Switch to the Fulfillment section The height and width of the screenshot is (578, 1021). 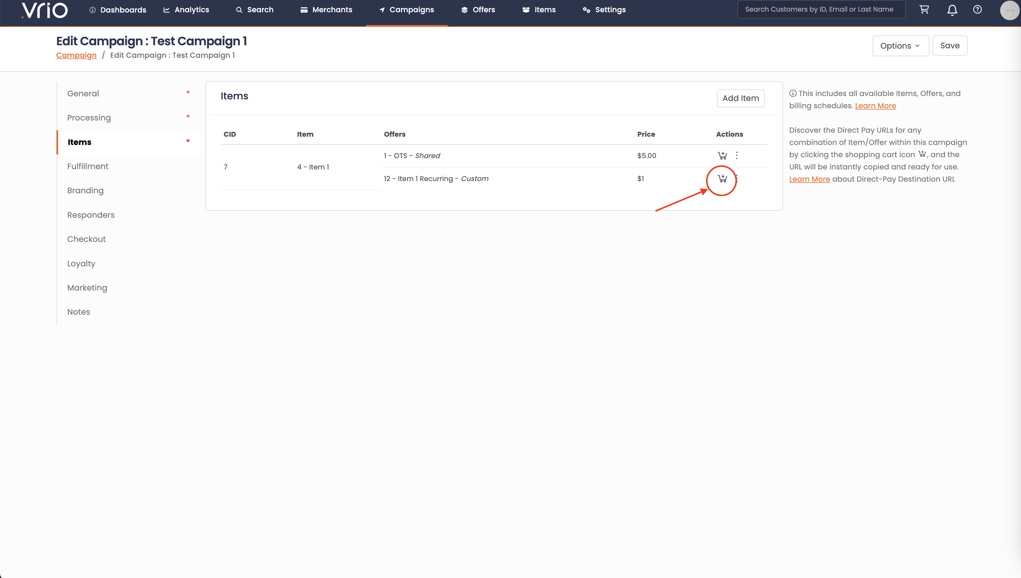(x=88, y=166)
